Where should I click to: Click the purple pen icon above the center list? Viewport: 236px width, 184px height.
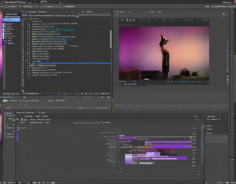click(x=77, y=16)
